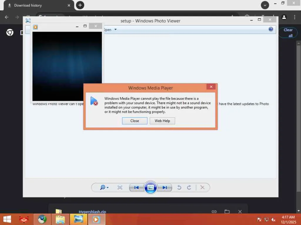Image resolution: width=301 pixels, height=225 pixels.
Task: Click the Media Player video visualization area
Action: 67,66
